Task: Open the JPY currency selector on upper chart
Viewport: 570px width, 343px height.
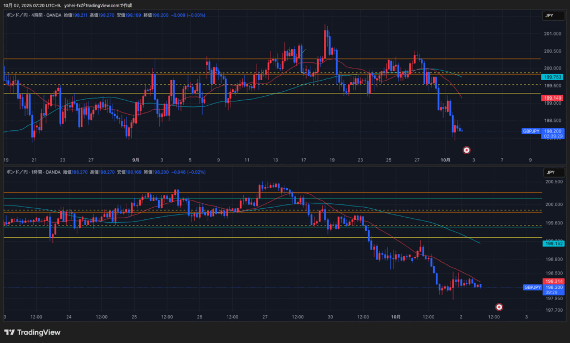Action: pyautogui.click(x=551, y=16)
